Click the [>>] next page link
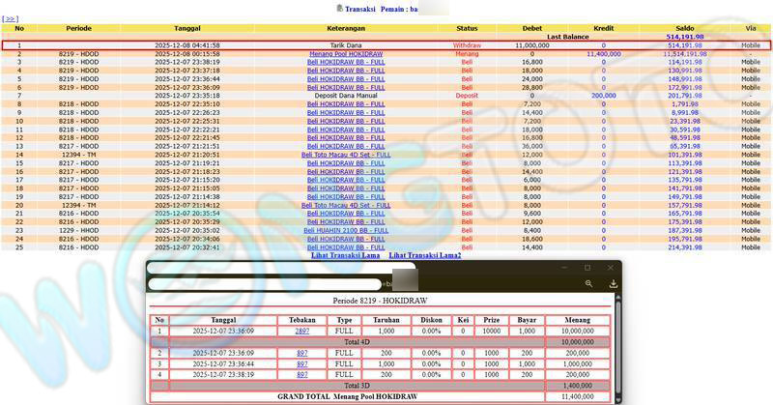Image resolution: width=773 pixels, height=405 pixels. 10,18
